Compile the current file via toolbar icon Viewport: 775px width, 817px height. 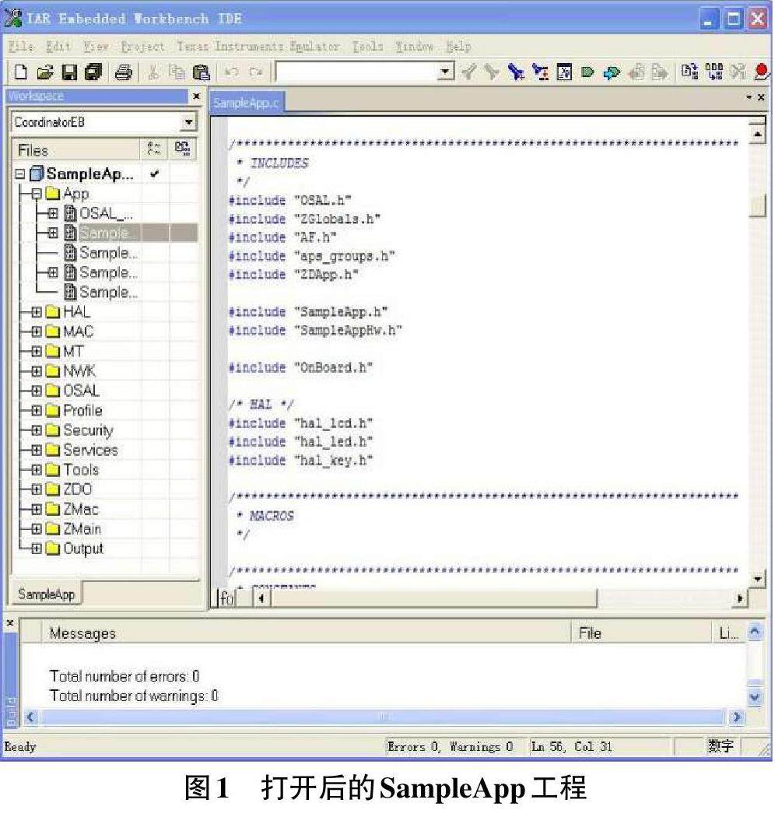(x=690, y=72)
